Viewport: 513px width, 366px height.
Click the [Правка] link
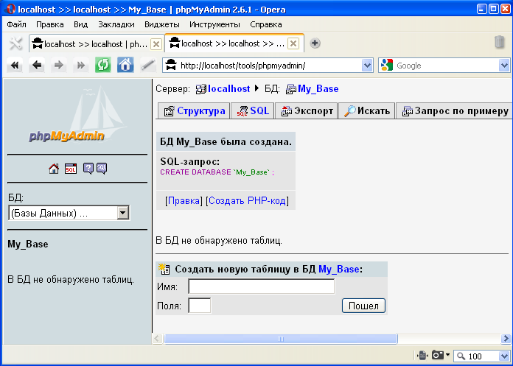click(184, 200)
